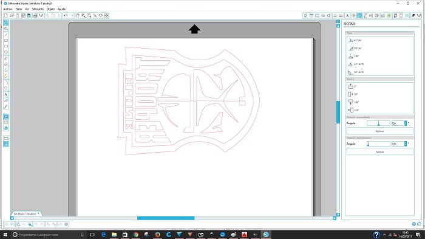This screenshot has height=239, width=425.
Task: Choose the Edit points tool
Action: click(6, 29)
